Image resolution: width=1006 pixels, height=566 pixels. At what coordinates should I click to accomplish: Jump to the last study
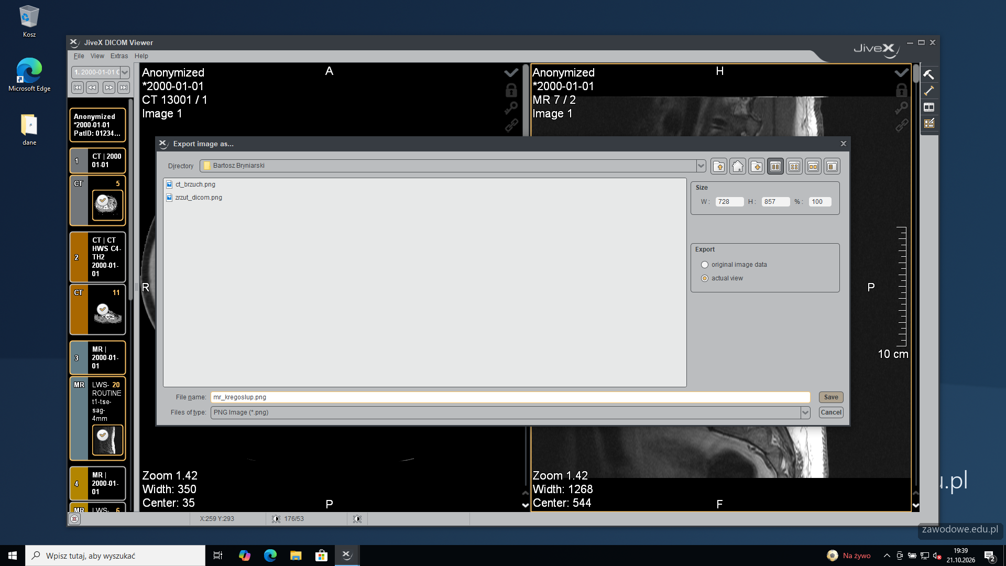click(123, 88)
